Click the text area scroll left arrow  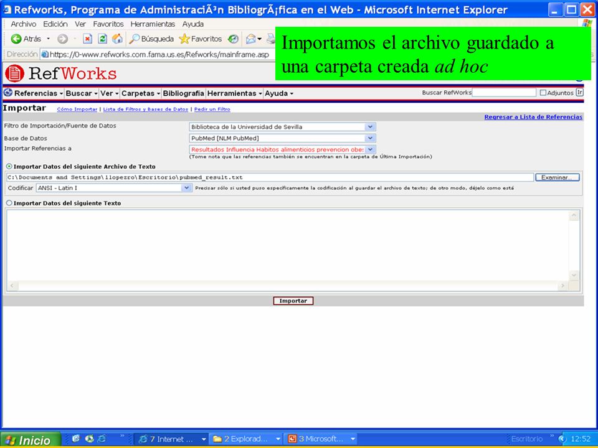pyautogui.click(x=12, y=286)
